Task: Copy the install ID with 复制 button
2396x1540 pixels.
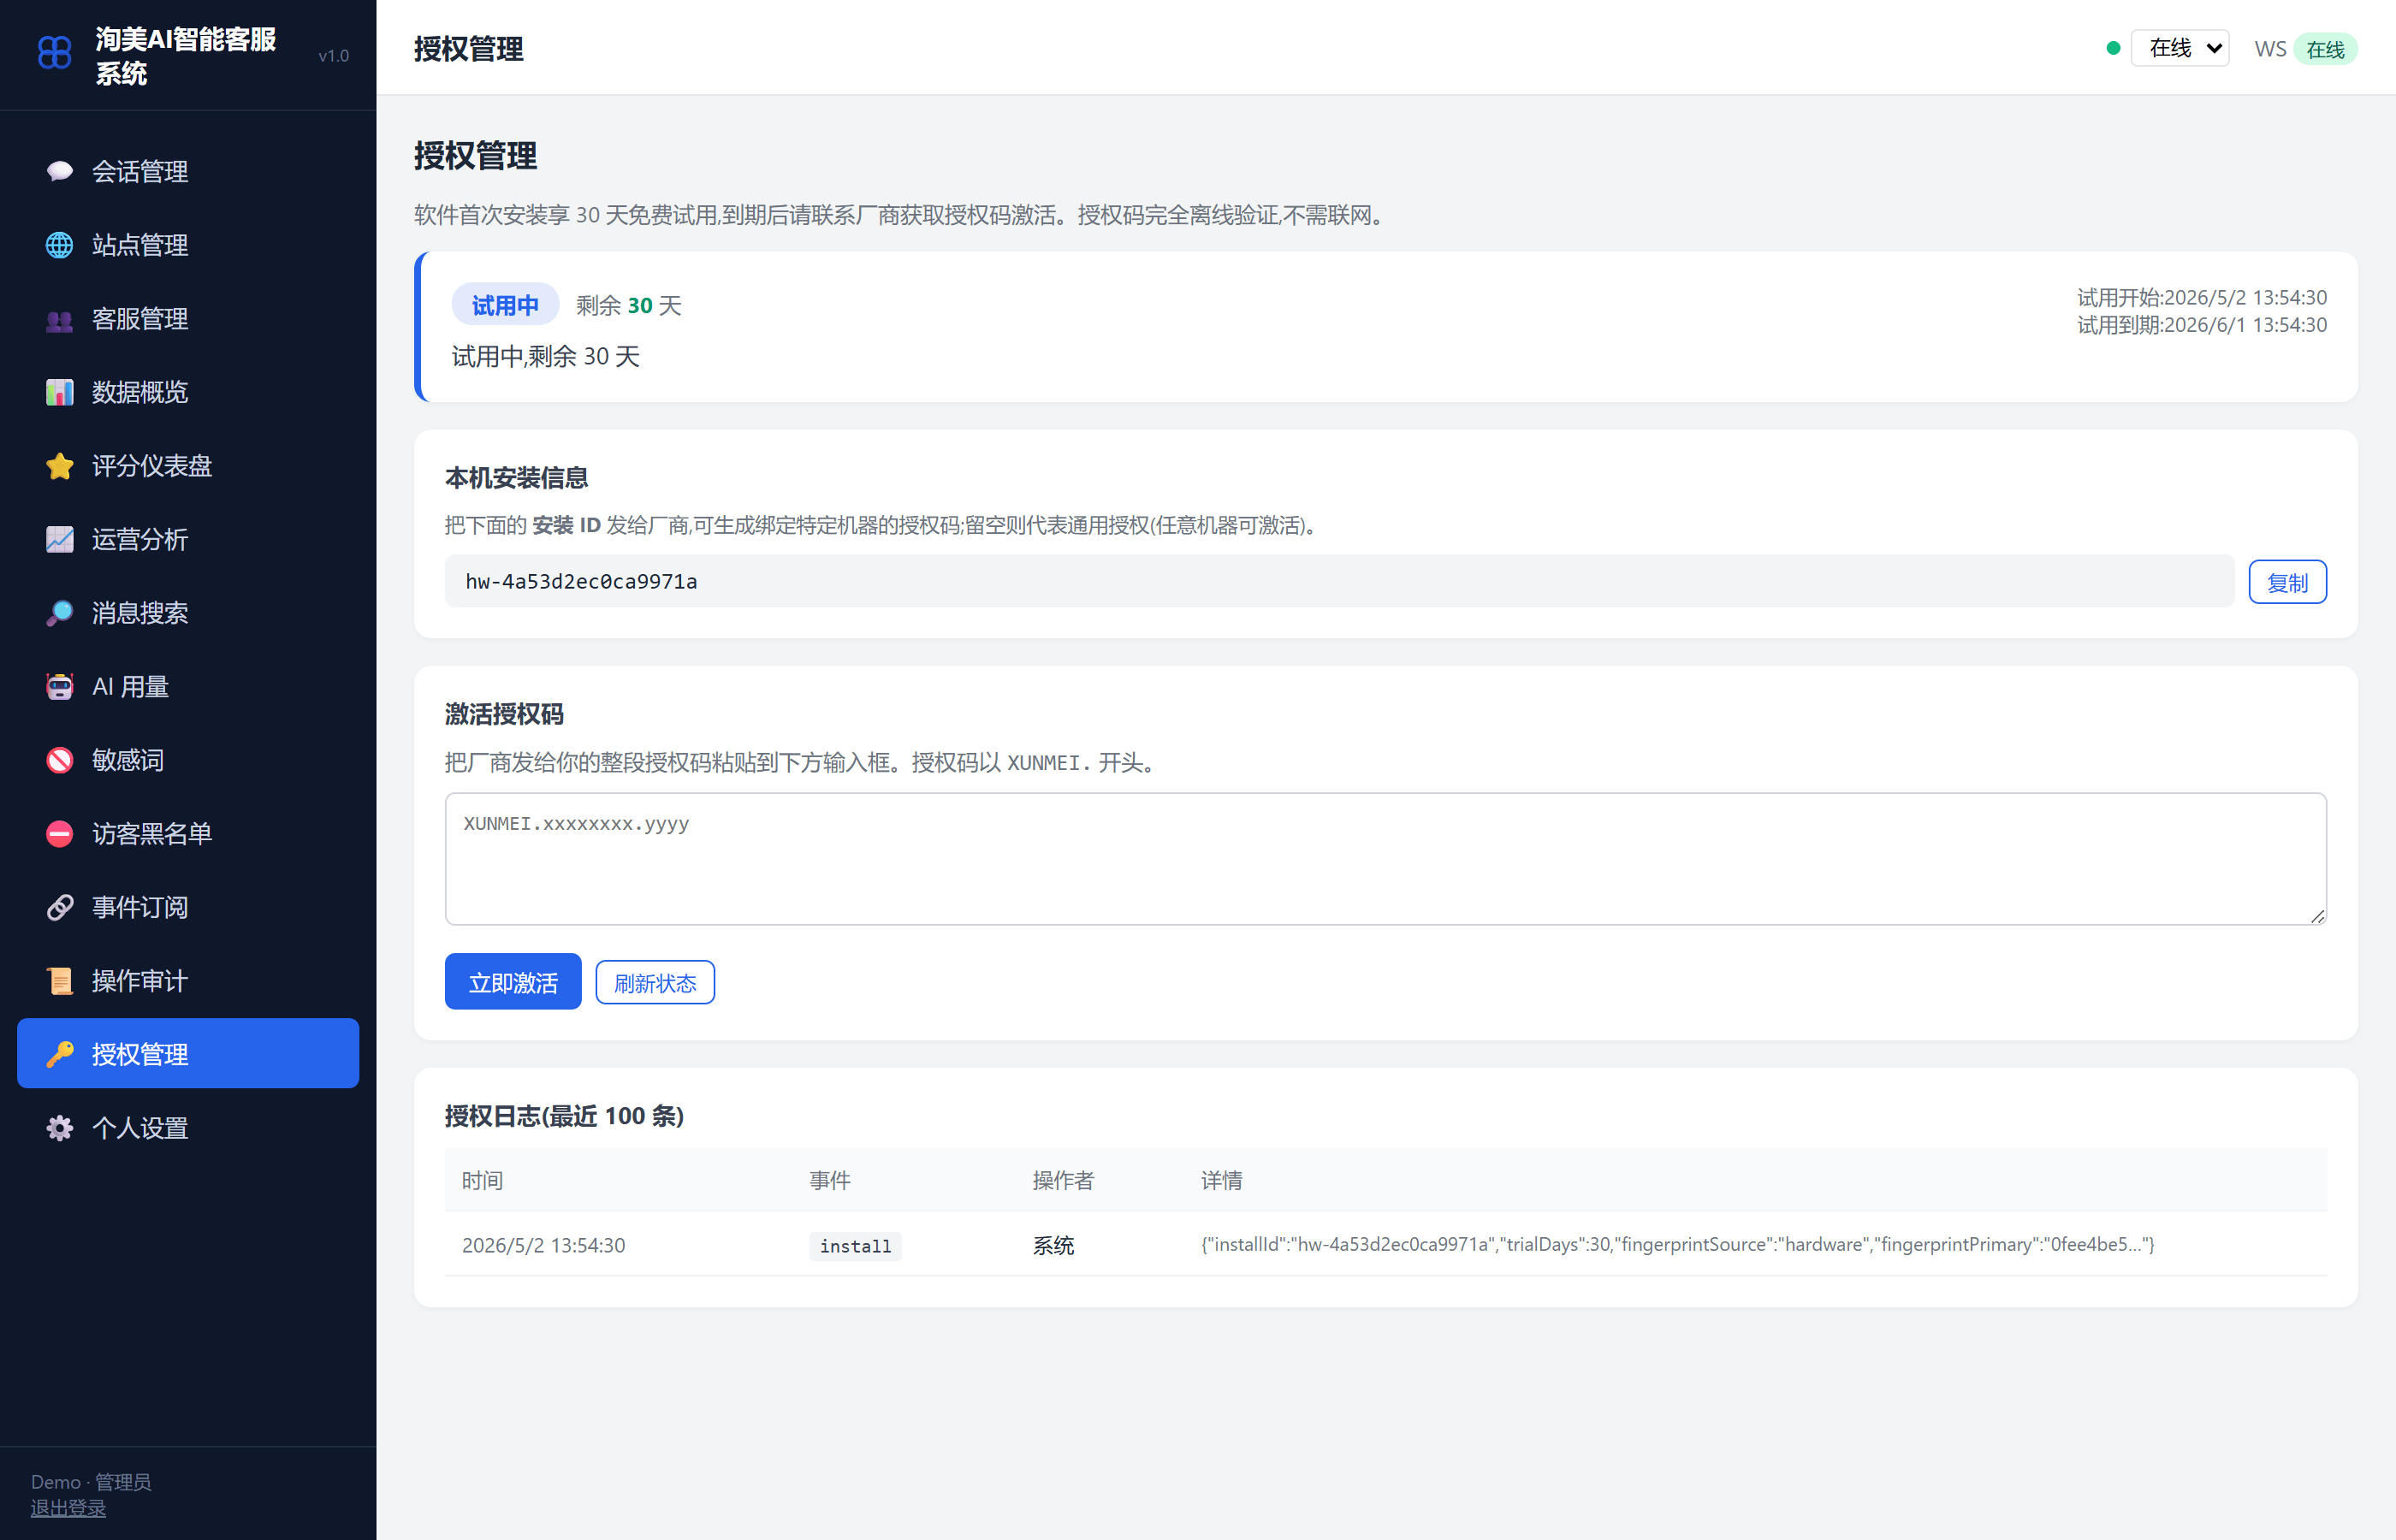Action: 2287,582
